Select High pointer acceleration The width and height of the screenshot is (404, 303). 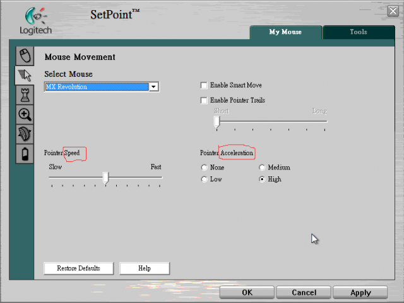coord(262,180)
